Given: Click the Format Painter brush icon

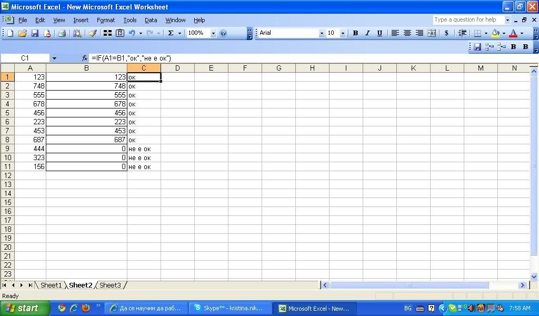Looking at the screenshot, I should point(93,33).
